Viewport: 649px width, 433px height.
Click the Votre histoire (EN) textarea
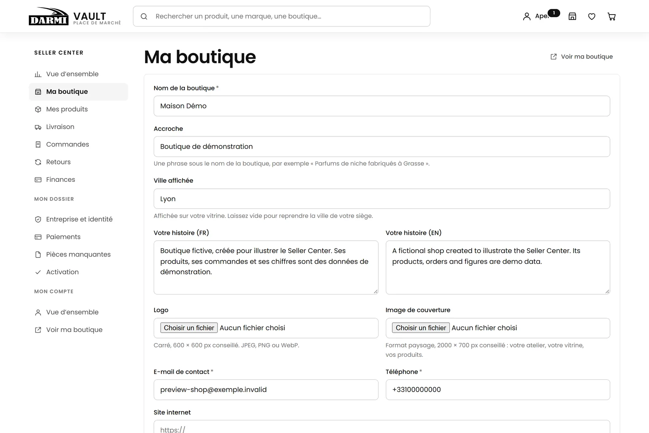click(498, 267)
